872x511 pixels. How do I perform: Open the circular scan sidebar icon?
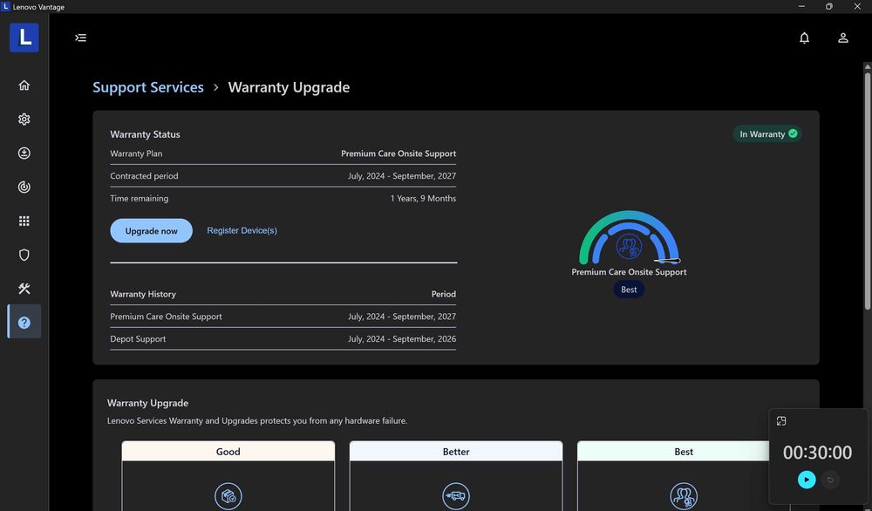point(24,187)
